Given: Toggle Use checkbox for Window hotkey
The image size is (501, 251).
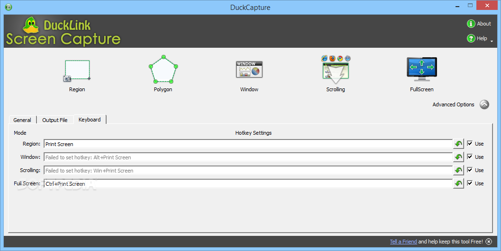Looking at the screenshot, I should point(470,156).
